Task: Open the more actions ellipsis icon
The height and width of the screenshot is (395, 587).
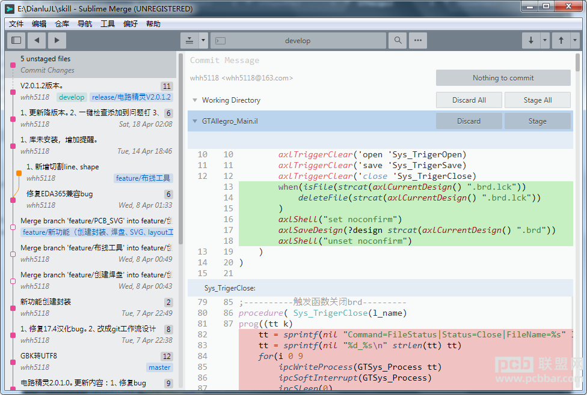Action: tap(418, 40)
